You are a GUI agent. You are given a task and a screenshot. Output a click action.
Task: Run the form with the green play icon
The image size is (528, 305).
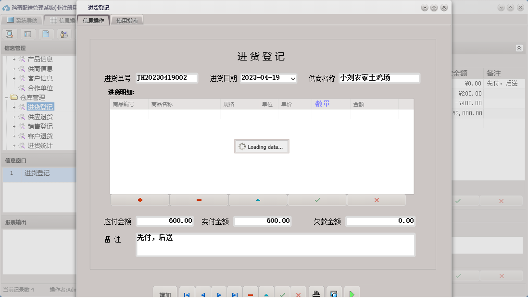point(352,294)
